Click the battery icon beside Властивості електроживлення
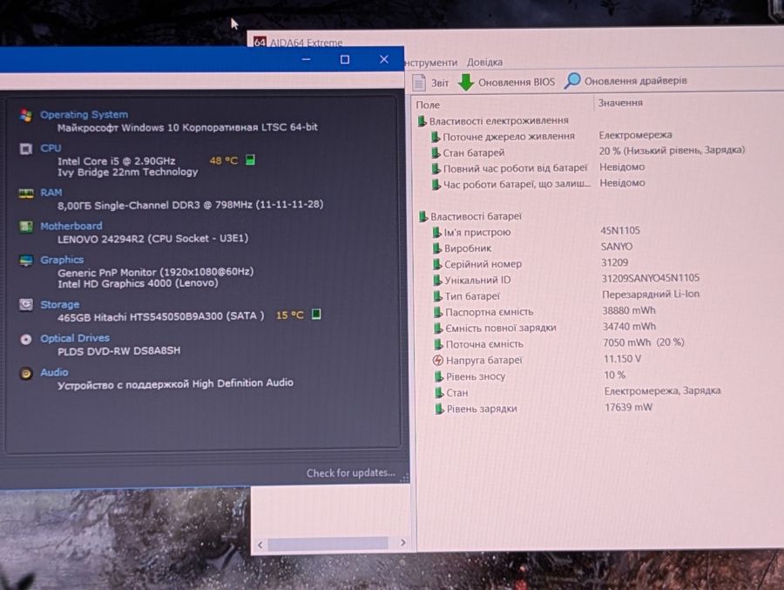 [422, 120]
